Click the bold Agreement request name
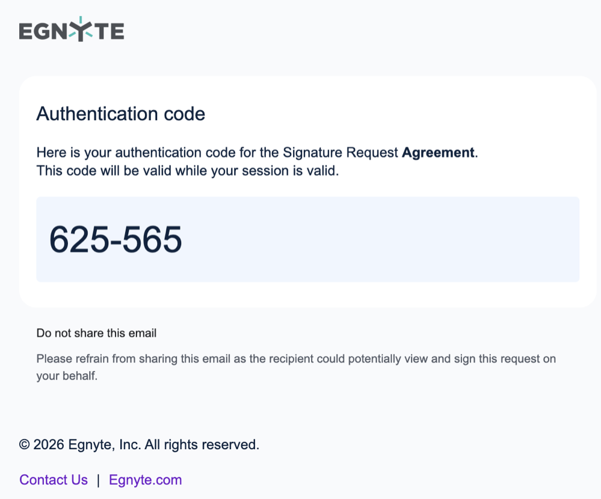 438,152
